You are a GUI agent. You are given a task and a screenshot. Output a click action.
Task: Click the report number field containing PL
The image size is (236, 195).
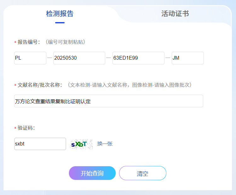[30, 58]
